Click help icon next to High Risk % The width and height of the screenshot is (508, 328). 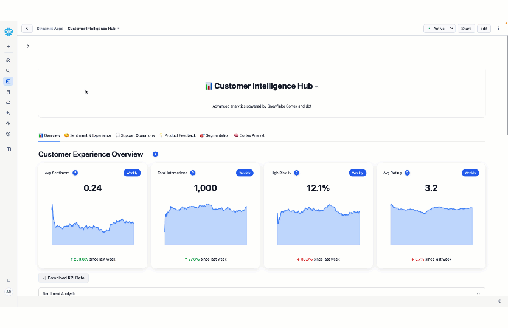click(296, 173)
